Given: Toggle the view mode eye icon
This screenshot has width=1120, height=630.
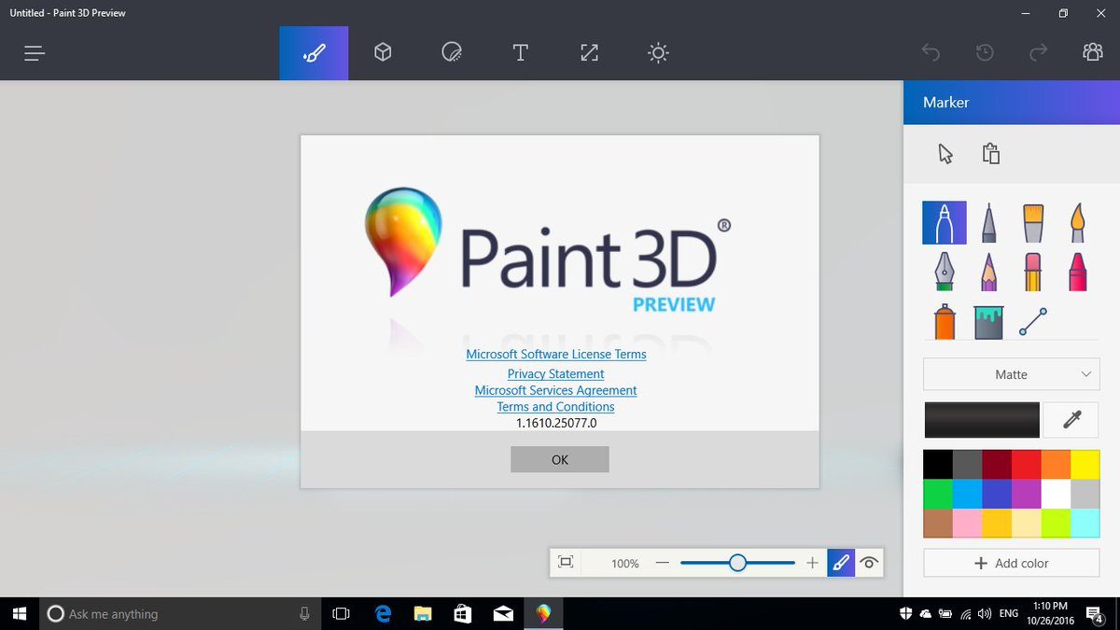Looking at the screenshot, I should click(x=869, y=563).
